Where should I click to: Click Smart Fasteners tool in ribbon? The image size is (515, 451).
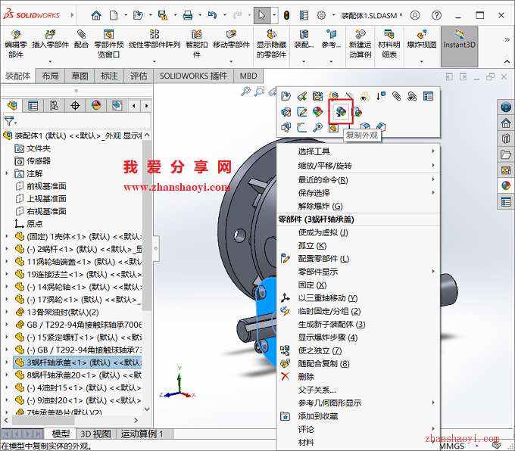click(196, 44)
